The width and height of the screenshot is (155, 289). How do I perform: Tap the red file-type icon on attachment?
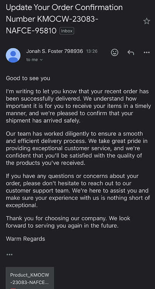click(12, 288)
